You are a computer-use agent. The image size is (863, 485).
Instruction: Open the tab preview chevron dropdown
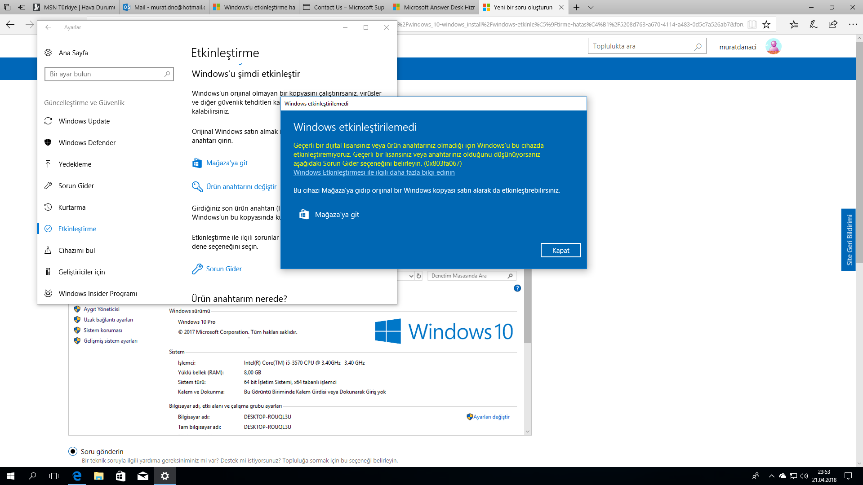591,7
